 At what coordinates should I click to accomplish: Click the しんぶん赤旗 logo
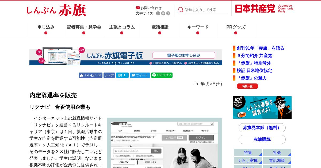click(x=56, y=10)
